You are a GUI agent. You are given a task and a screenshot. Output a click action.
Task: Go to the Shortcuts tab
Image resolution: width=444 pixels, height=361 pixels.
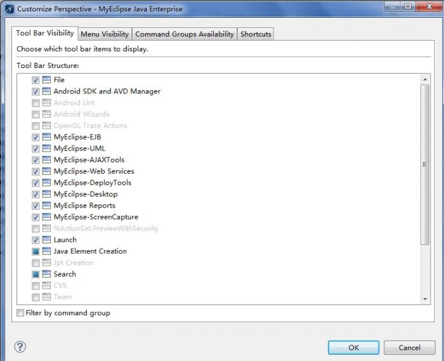(256, 34)
